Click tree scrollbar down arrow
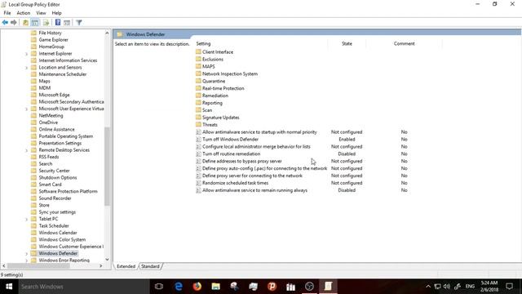 tap(107, 260)
